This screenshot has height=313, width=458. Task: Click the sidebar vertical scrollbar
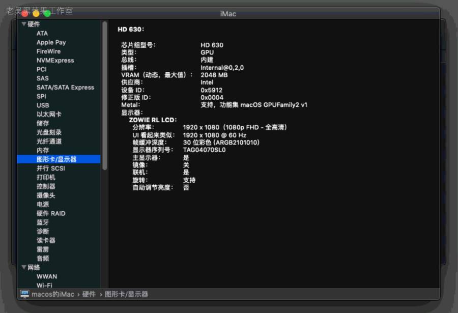click(x=105, y=97)
